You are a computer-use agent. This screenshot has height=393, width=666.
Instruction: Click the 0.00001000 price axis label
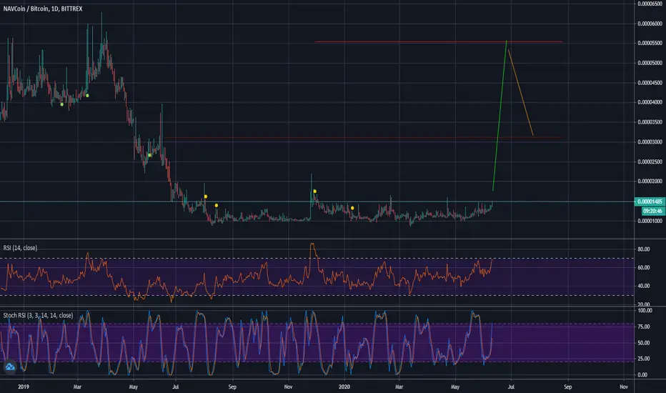[x=650, y=221]
